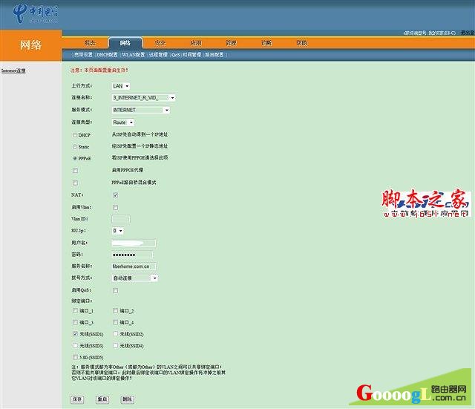Screen dimensions: 475x409
Task: Switch to the 安全 security tab
Action: pyautogui.click(x=160, y=43)
